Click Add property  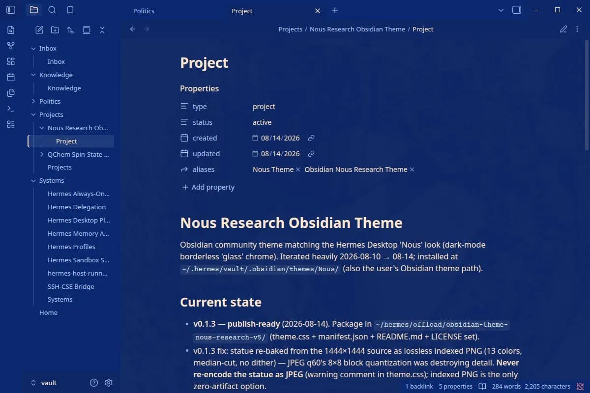click(x=208, y=187)
